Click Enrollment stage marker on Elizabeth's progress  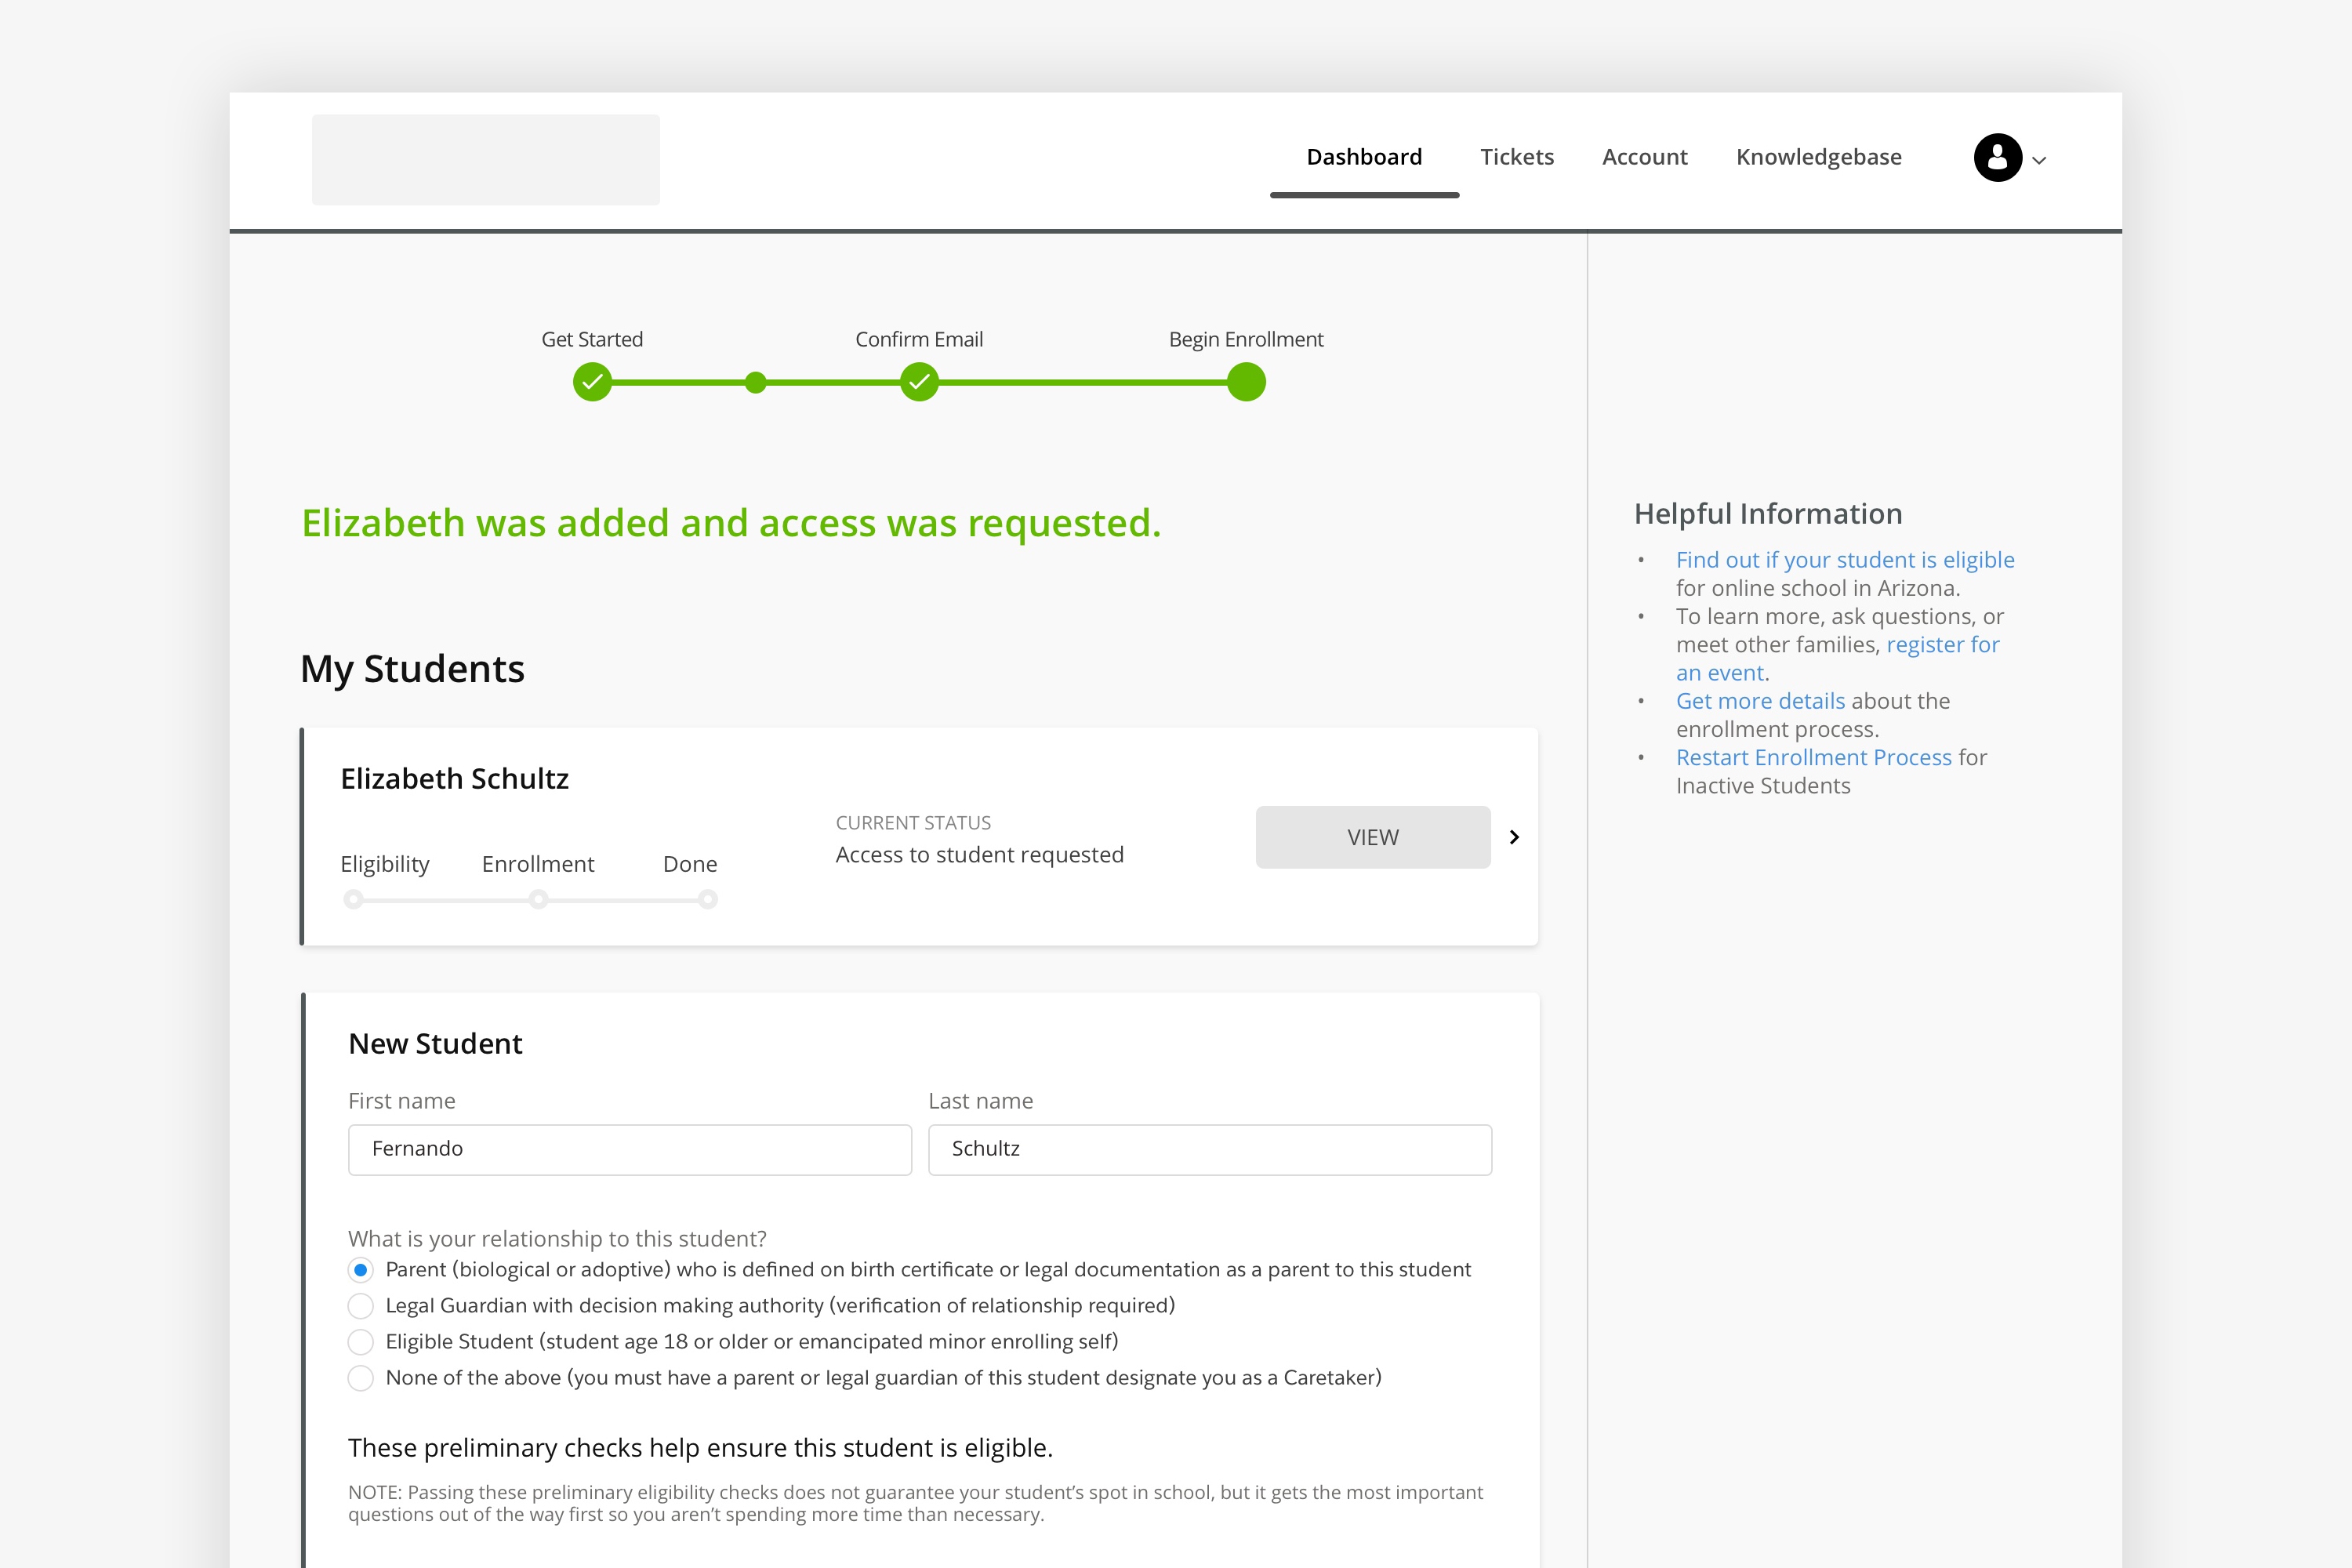pos(538,899)
